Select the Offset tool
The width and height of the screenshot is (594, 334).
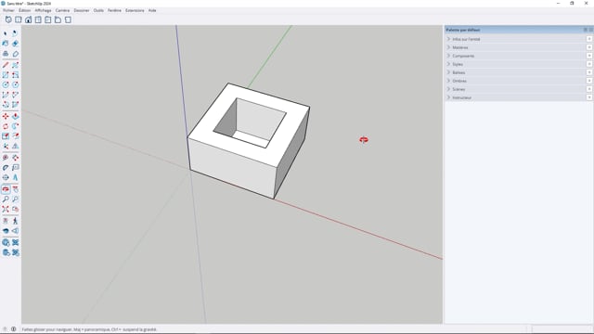click(15, 136)
